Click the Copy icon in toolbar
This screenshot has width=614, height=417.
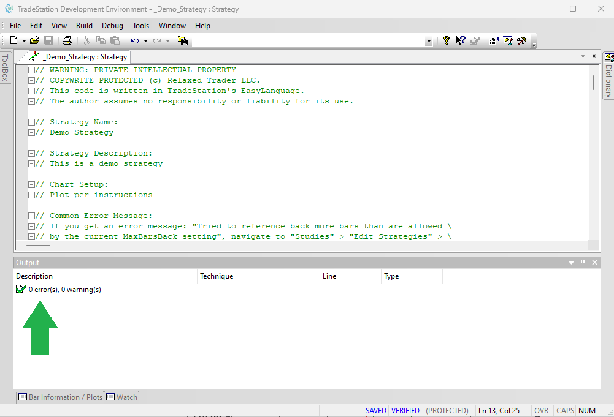click(x=101, y=40)
